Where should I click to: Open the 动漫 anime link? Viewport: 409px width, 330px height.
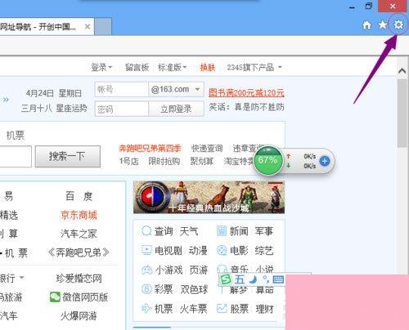198,251
